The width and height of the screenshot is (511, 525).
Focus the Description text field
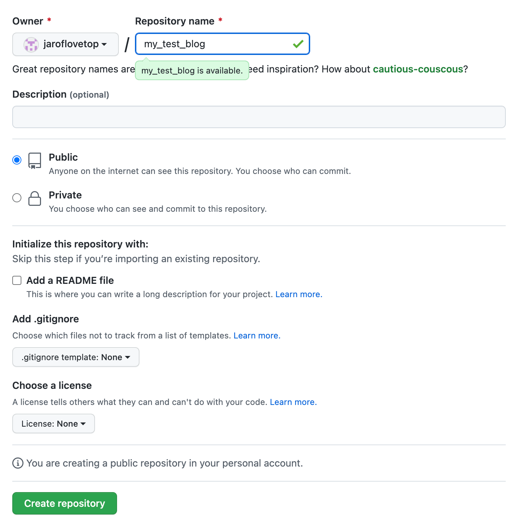[x=259, y=117]
